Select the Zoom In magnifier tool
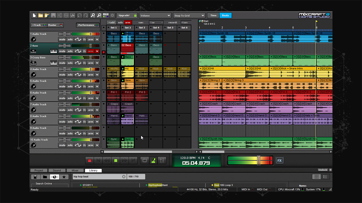 point(93,15)
